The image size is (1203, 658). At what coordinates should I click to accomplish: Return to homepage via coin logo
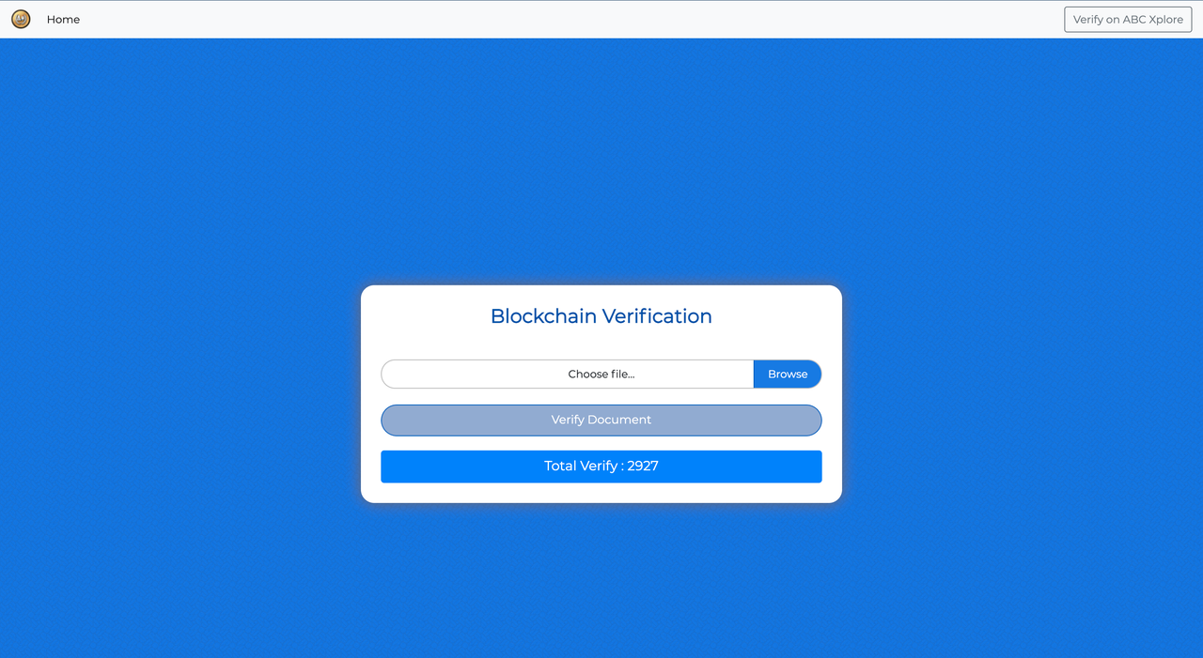[21, 19]
